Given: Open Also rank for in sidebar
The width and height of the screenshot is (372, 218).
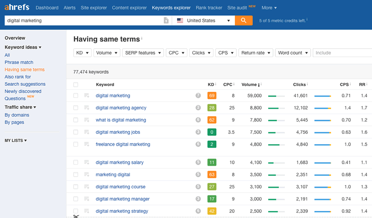Looking at the screenshot, I should click(18, 77).
